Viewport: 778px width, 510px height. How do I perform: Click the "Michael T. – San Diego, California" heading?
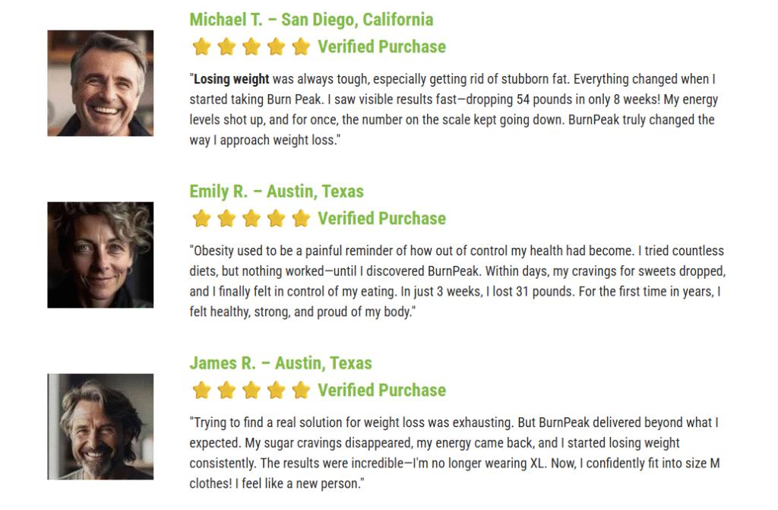pos(312,20)
